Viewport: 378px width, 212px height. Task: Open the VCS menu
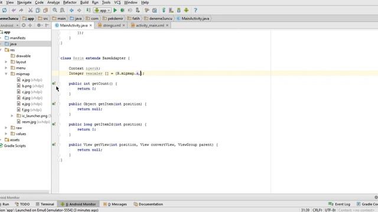pos(117,2)
